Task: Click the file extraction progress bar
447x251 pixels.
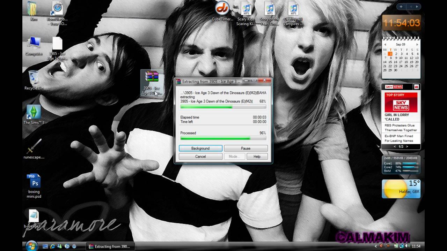Action: point(223,107)
